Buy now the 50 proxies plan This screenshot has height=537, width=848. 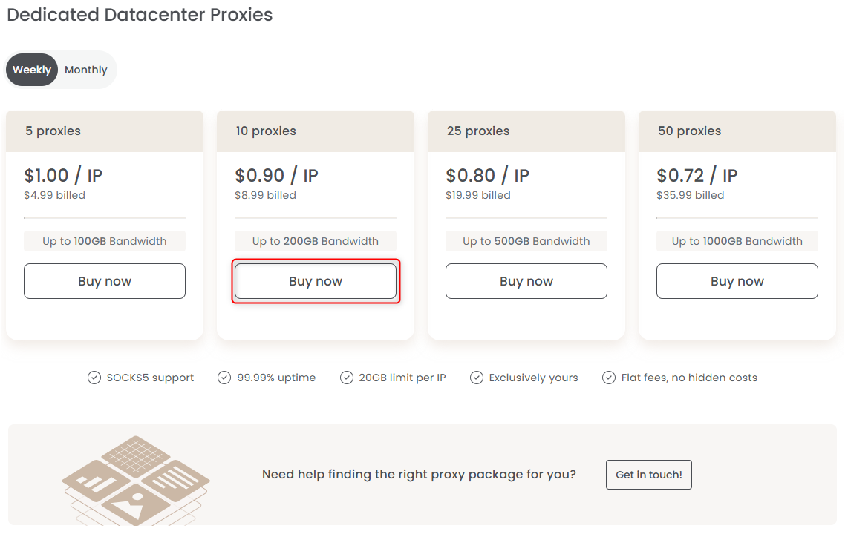click(737, 281)
